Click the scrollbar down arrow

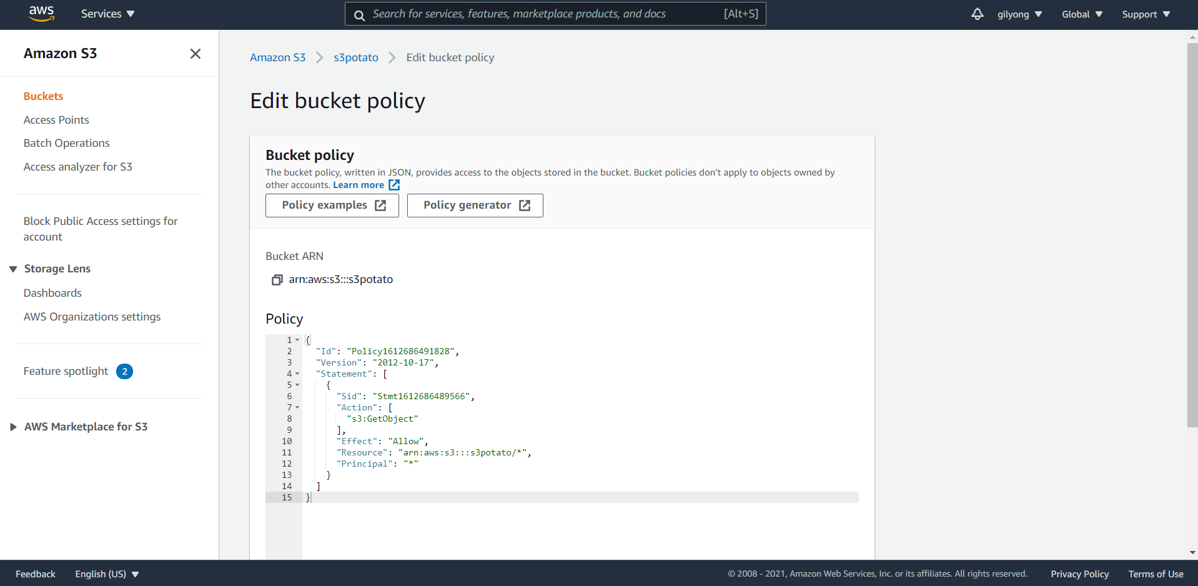1192,553
